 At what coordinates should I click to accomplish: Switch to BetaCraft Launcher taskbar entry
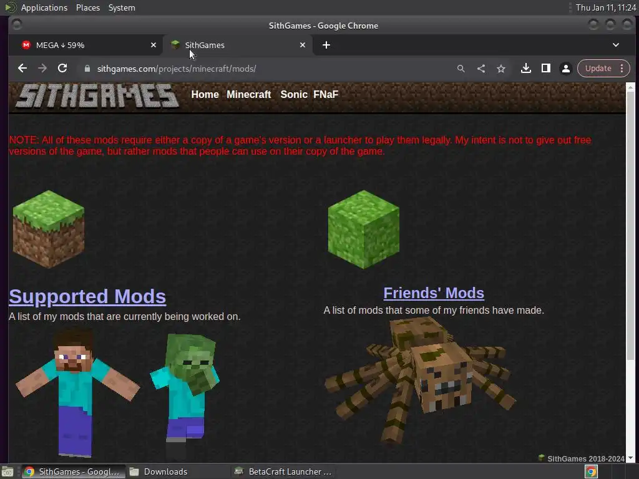coord(284,472)
